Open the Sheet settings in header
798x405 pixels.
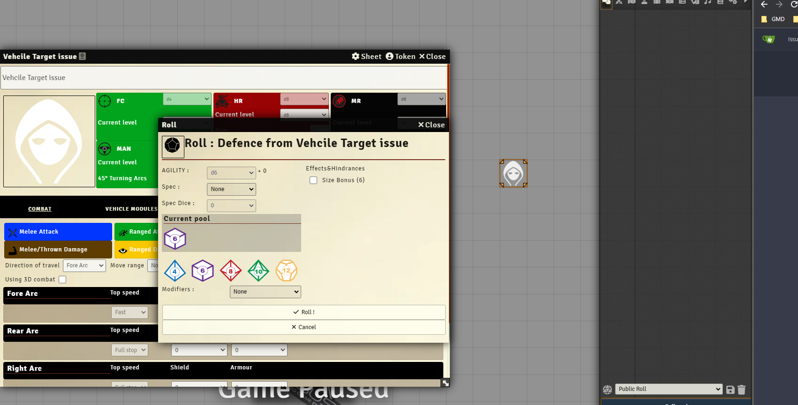click(366, 56)
